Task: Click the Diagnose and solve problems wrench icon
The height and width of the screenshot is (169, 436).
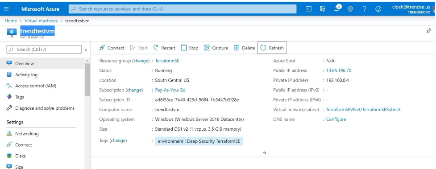Action: point(9,108)
